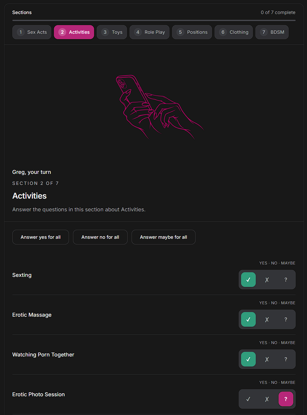Click the 'Greg, your turn' text
This screenshot has height=415, width=307.
[x=32, y=172]
